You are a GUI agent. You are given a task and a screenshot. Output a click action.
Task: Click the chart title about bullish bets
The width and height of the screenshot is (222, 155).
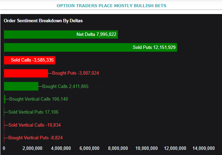tap(111, 5)
